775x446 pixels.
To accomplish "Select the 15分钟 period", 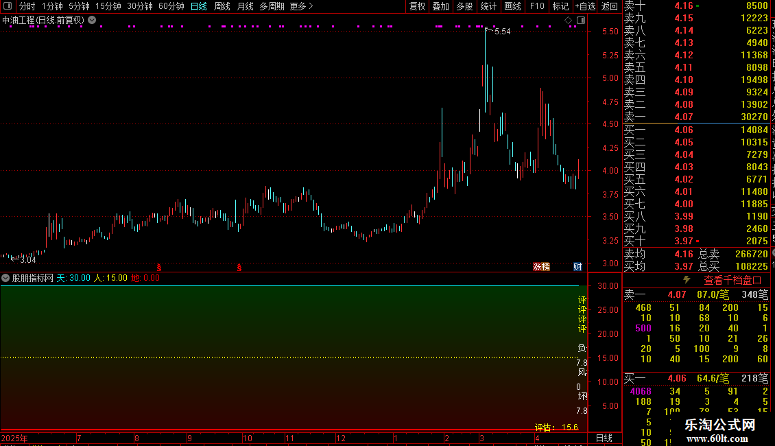I will click(x=108, y=6).
